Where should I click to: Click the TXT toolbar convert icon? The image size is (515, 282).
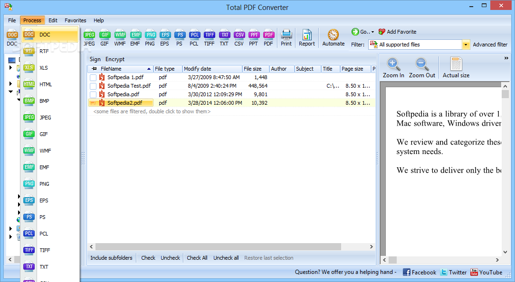click(224, 38)
